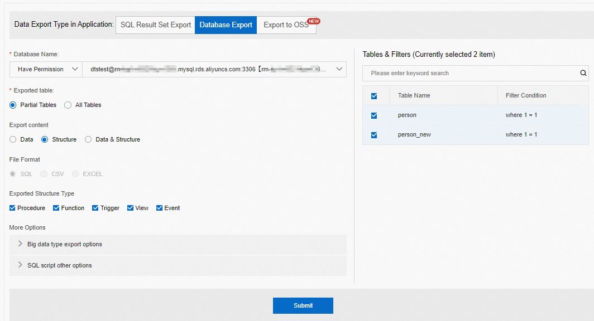Expand SQL script other options
Image resolution: width=594 pixels, height=321 pixels.
tap(178, 265)
